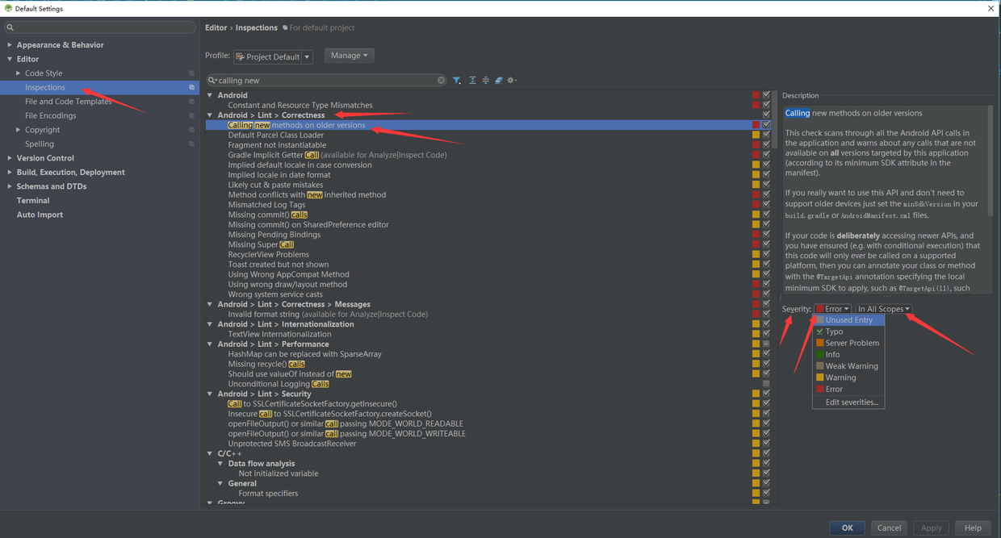Click the red severity swatch of Android group
This screenshot has width=1001, height=538.
pyautogui.click(x=756, y=95)
